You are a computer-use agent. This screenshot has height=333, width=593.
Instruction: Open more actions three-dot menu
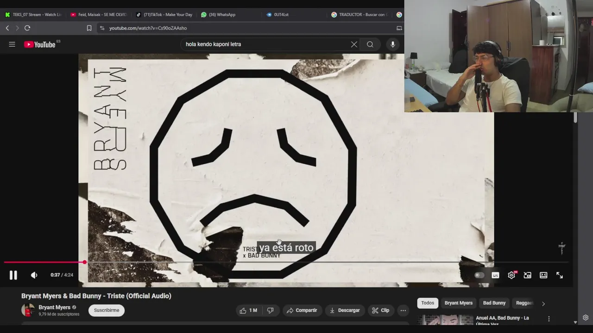click(x=403, y=310)
